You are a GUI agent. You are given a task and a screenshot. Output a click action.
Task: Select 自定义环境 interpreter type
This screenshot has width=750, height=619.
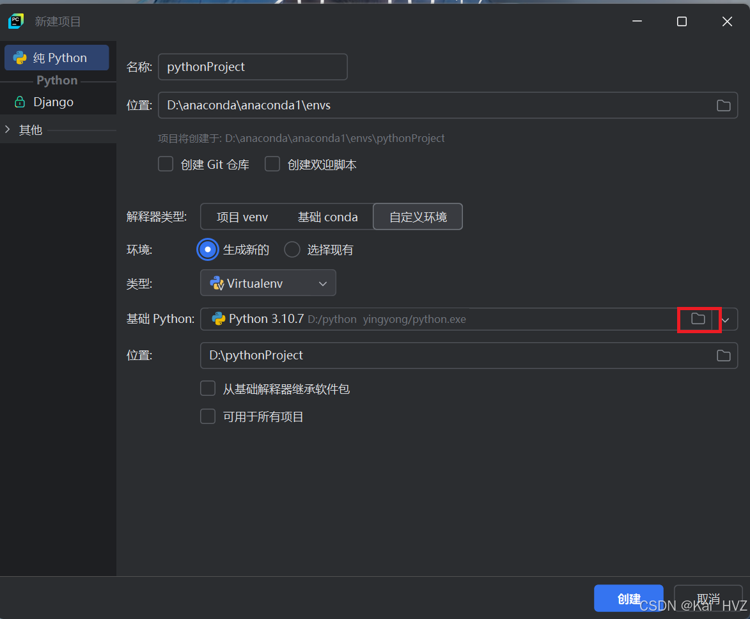pos(418,217)
